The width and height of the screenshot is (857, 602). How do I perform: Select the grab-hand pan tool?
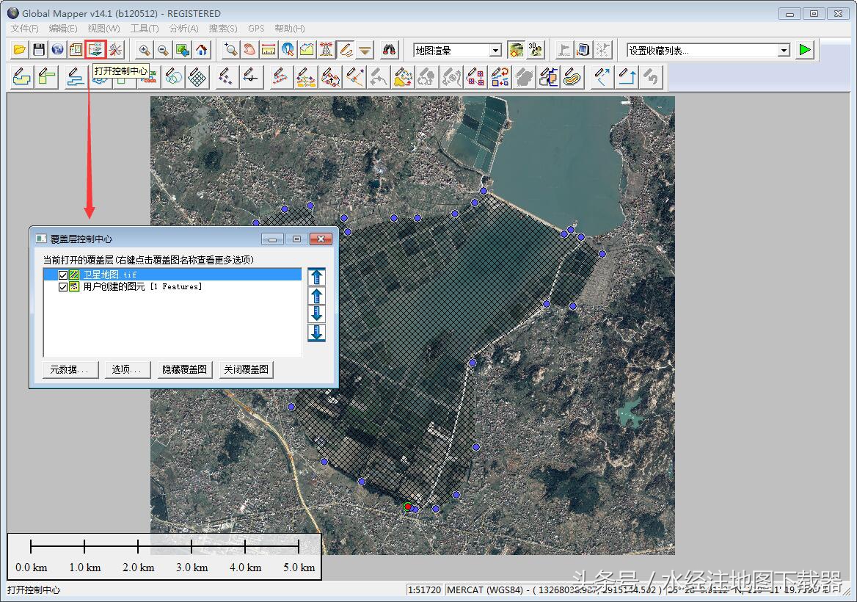click(x=249, y=50)
